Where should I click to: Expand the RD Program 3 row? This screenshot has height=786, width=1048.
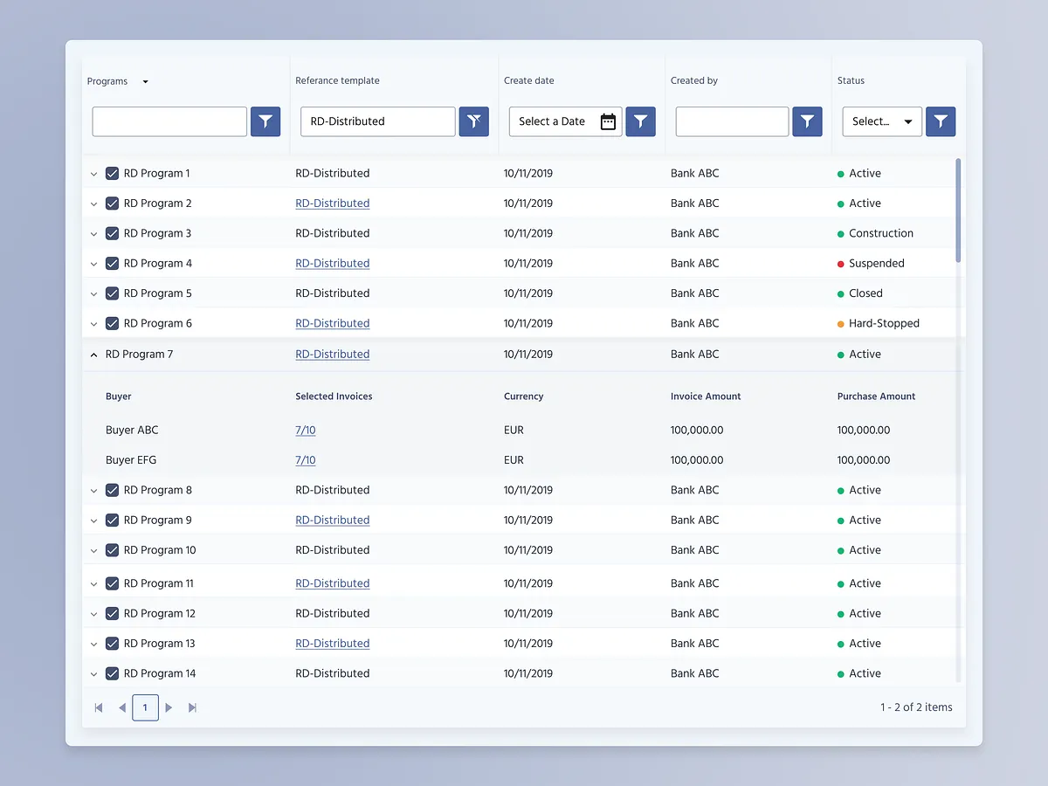tap(93, 233)
